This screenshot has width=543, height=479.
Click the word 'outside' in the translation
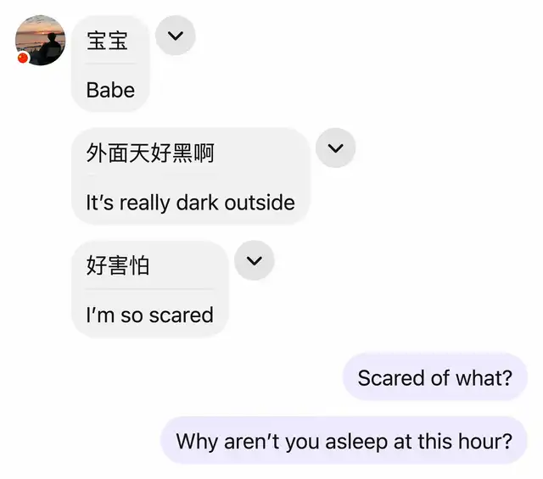(260, 202)
